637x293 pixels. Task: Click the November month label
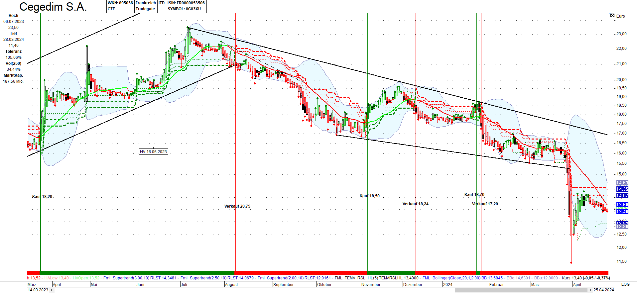click(x=371, y=285)
